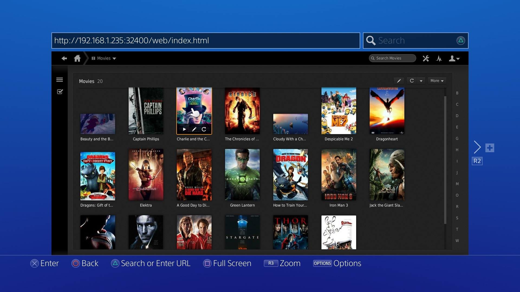The image size is (520, 292).
Task: Open Plex settings with the wrench icon
Action: coord(426,58)
